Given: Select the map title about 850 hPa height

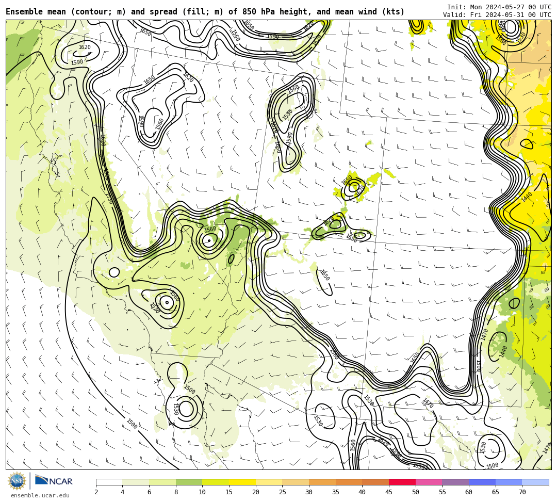Looking at the screenshot, I should coord(205,12).
